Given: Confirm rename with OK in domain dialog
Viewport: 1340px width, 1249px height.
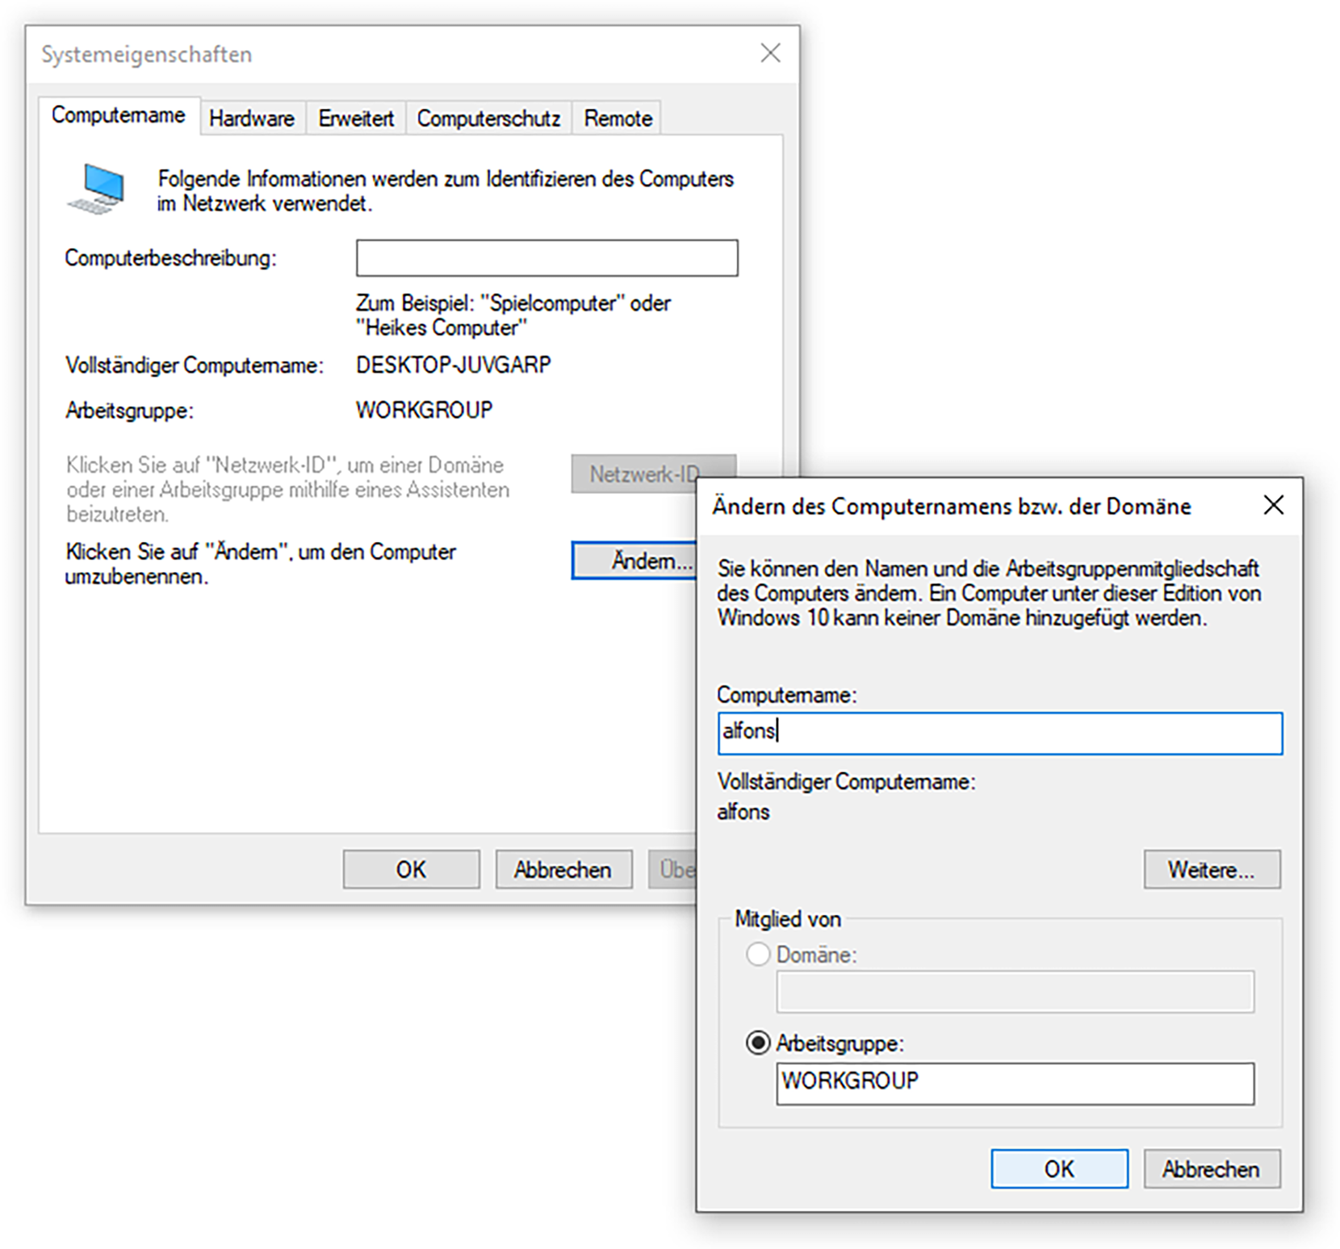Looking at the screenshot, I should click(1059, 1169).
